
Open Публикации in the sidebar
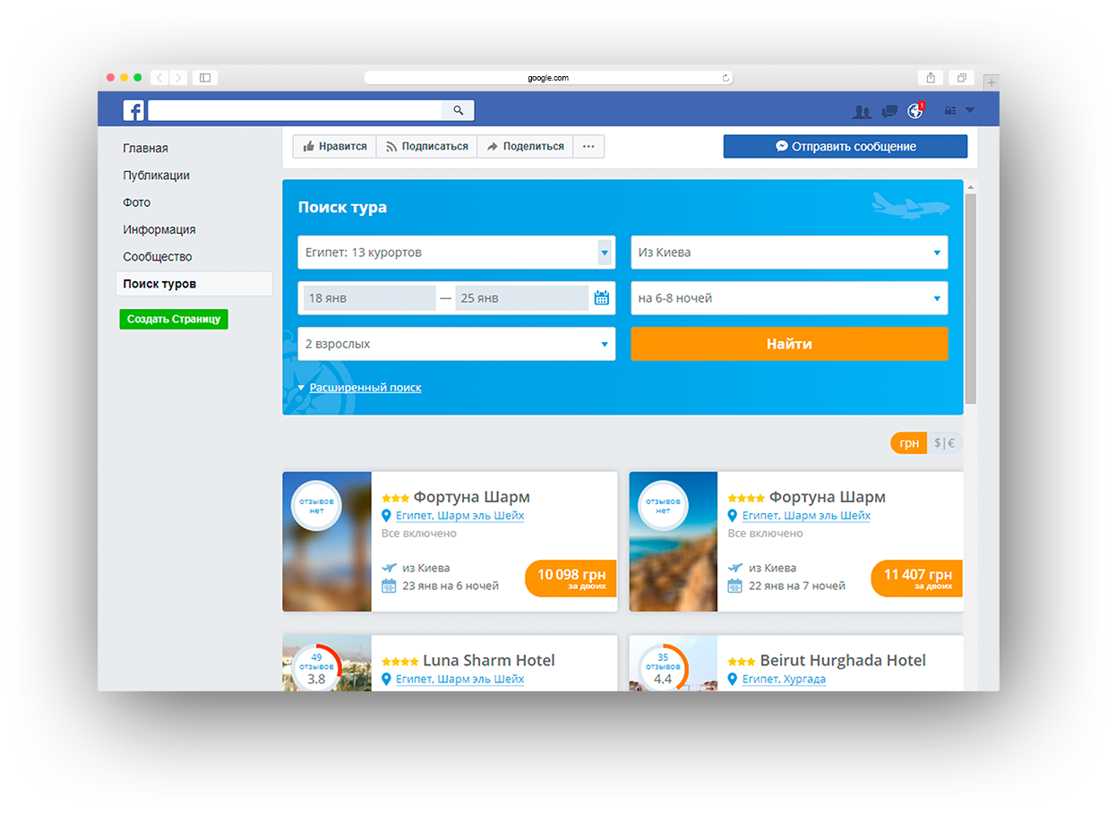[157, 176]
